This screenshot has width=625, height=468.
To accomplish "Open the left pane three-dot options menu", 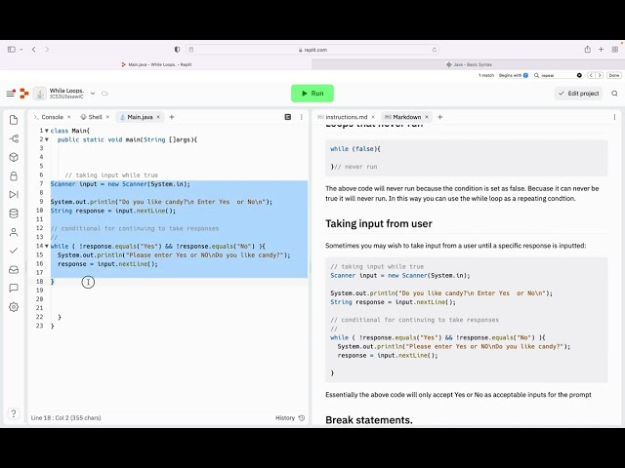I will [302, 117].
